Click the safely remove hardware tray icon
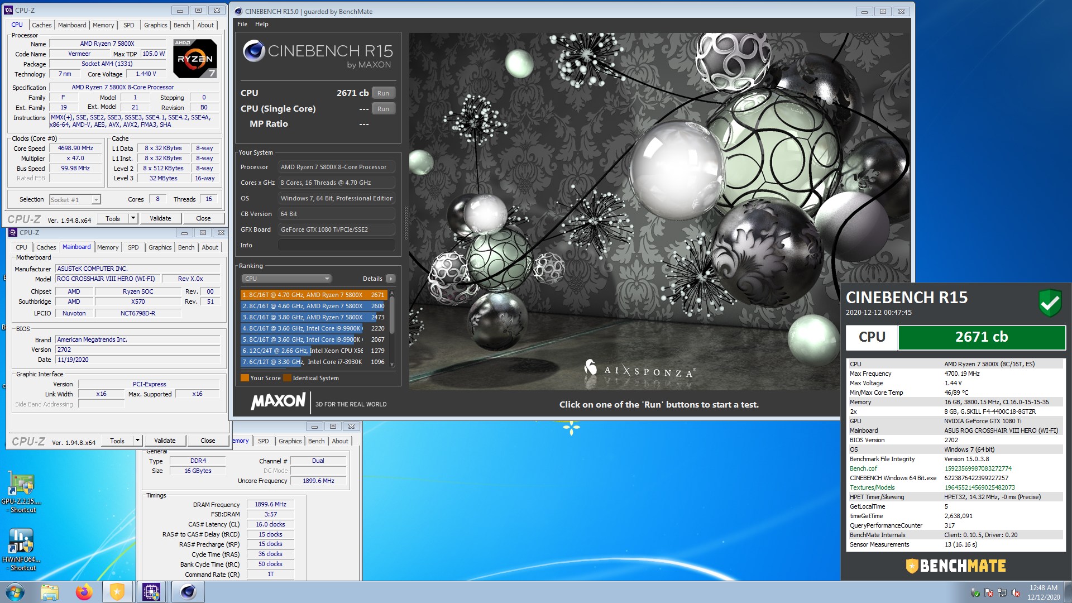 point(975,593)
